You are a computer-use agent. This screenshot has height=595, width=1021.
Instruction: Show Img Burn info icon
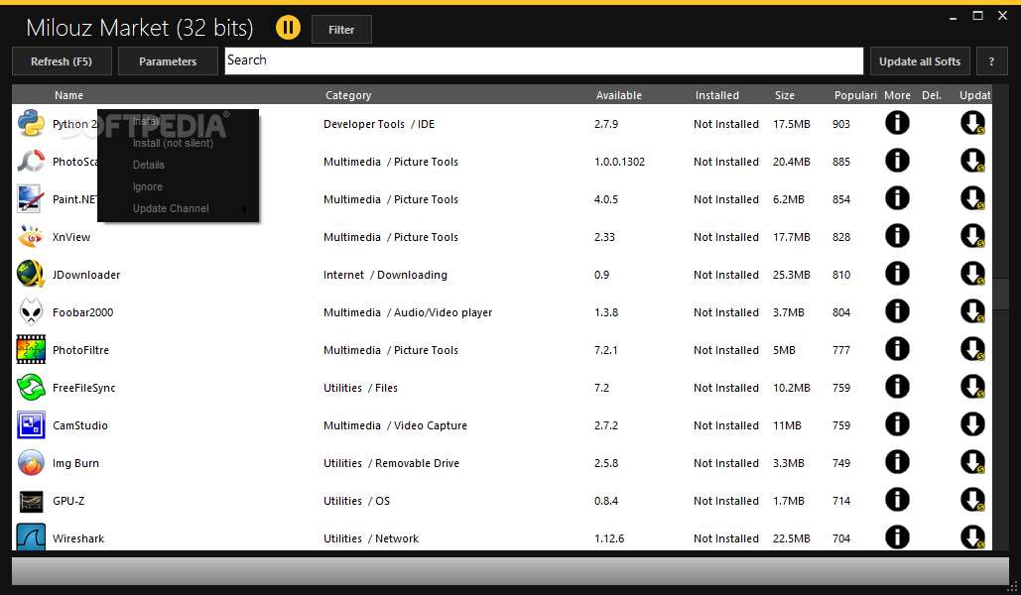[x=897, y=463]
